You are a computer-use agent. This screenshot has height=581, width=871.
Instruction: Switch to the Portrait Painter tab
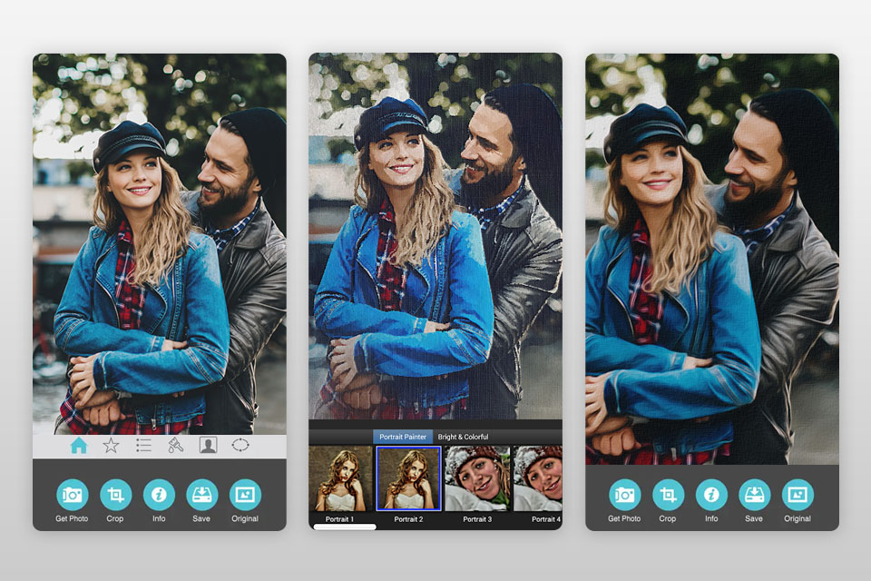click(x=403, y=437)
